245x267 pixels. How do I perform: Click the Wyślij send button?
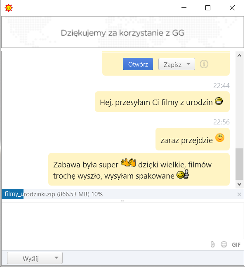31,258
